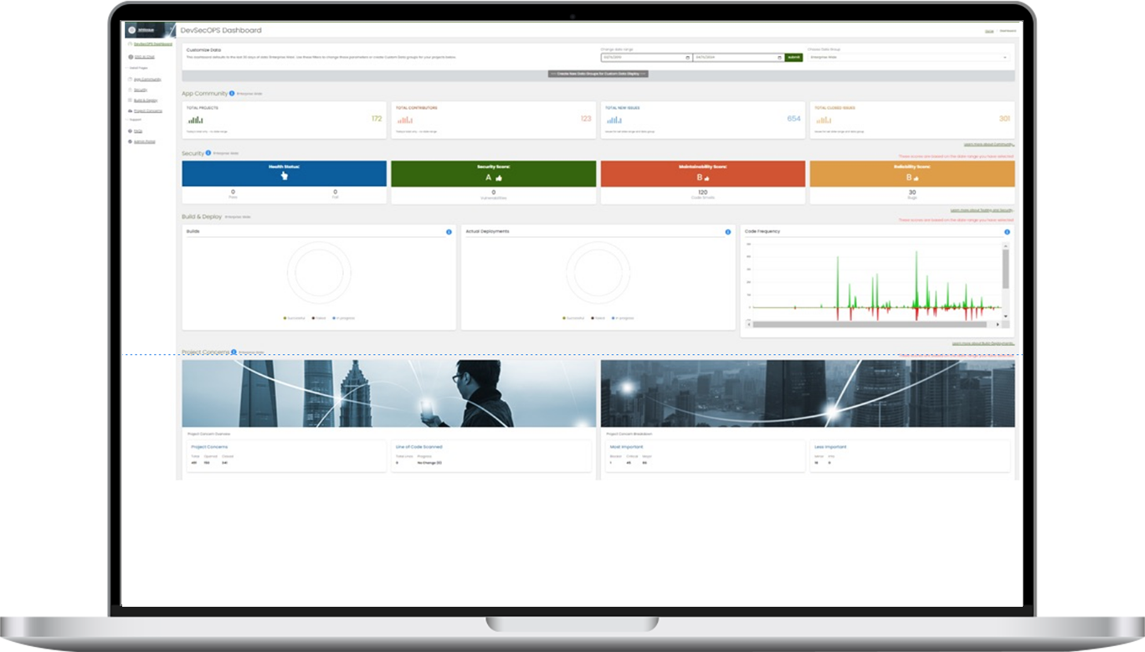The width and height of the screenshot is (1145, 652).
Task: Click the Reliability Score thumbs-up icon
Action: pos(917,177)
